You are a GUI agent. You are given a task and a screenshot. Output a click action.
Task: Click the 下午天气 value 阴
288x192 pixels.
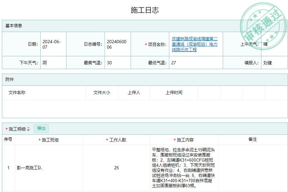[45, 63]
